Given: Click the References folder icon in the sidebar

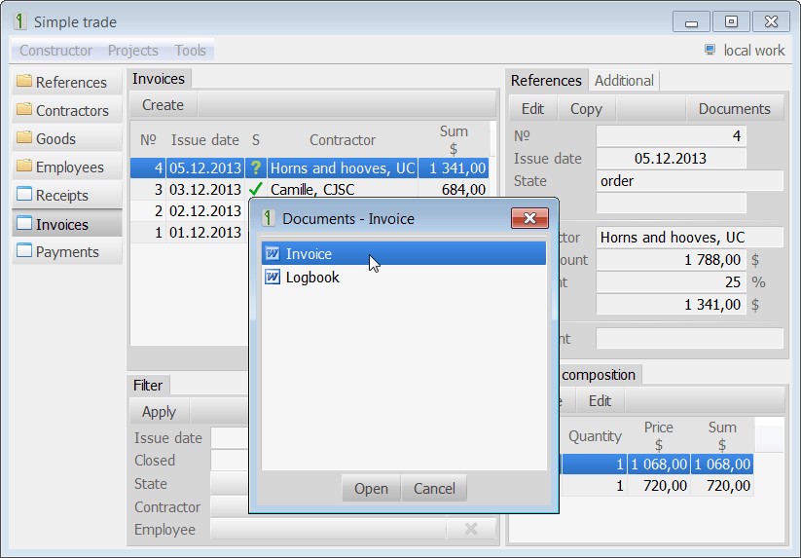Looking at the screenshot, I should tap(24, 81).
